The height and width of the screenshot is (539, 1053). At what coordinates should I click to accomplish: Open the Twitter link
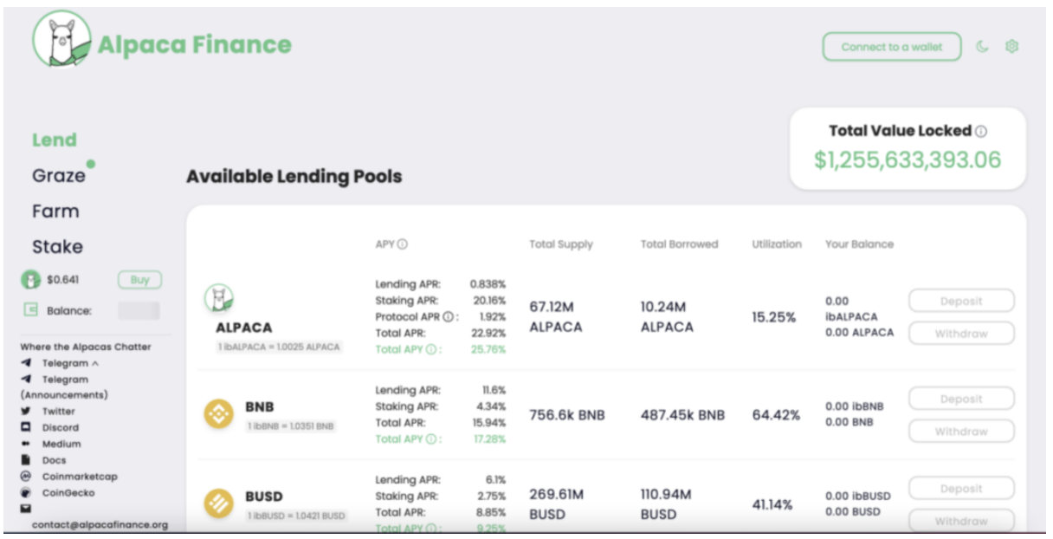(59, 412)
